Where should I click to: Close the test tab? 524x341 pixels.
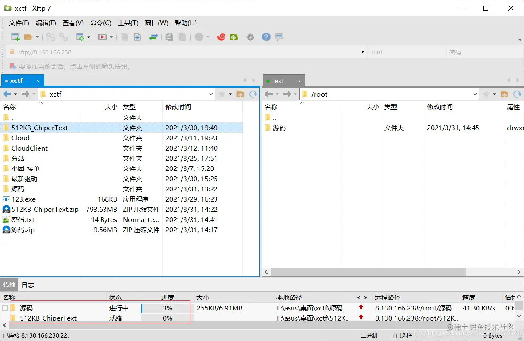click(x=299, y=81)
